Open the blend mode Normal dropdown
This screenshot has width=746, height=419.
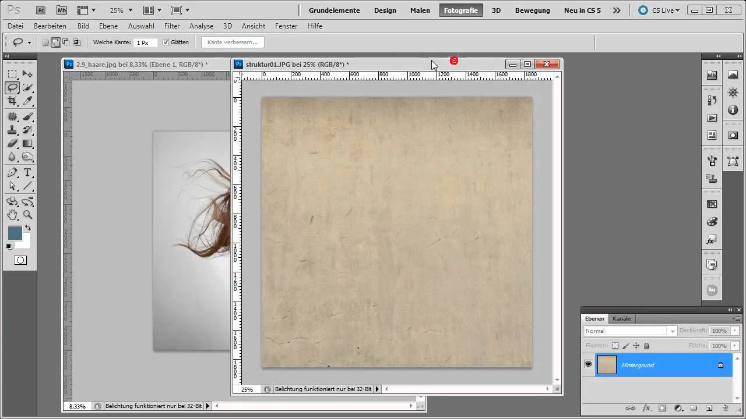[630, 331]
